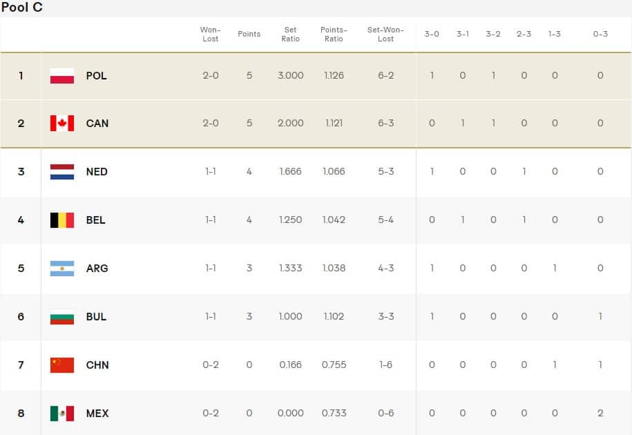
Task: Click the Pool C heading
Action: (22, 8)
